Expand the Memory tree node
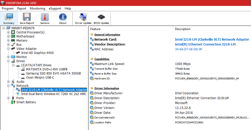 [x=8, y=40]
